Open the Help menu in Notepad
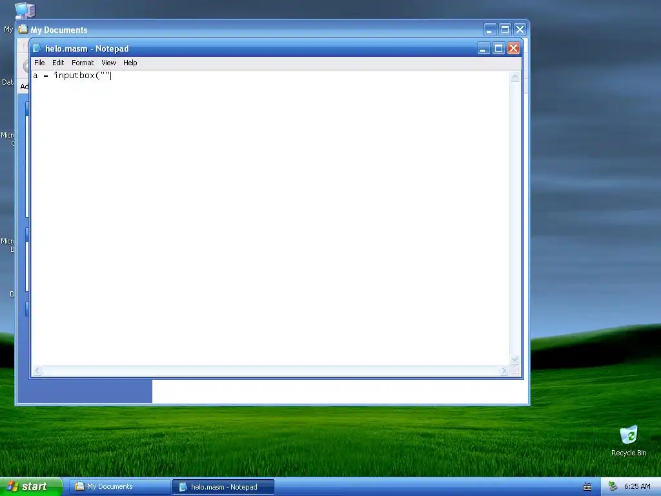The height and width of the screenshot is (496, 661). click(130, 63)
